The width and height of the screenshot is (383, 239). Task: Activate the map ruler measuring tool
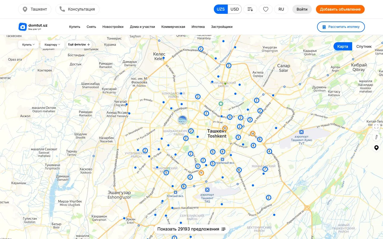(x=376, y=137)
